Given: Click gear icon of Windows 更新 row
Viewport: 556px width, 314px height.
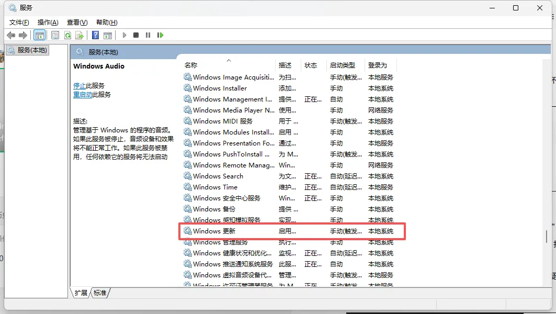Looking at the screenshot, I should 188,231.
